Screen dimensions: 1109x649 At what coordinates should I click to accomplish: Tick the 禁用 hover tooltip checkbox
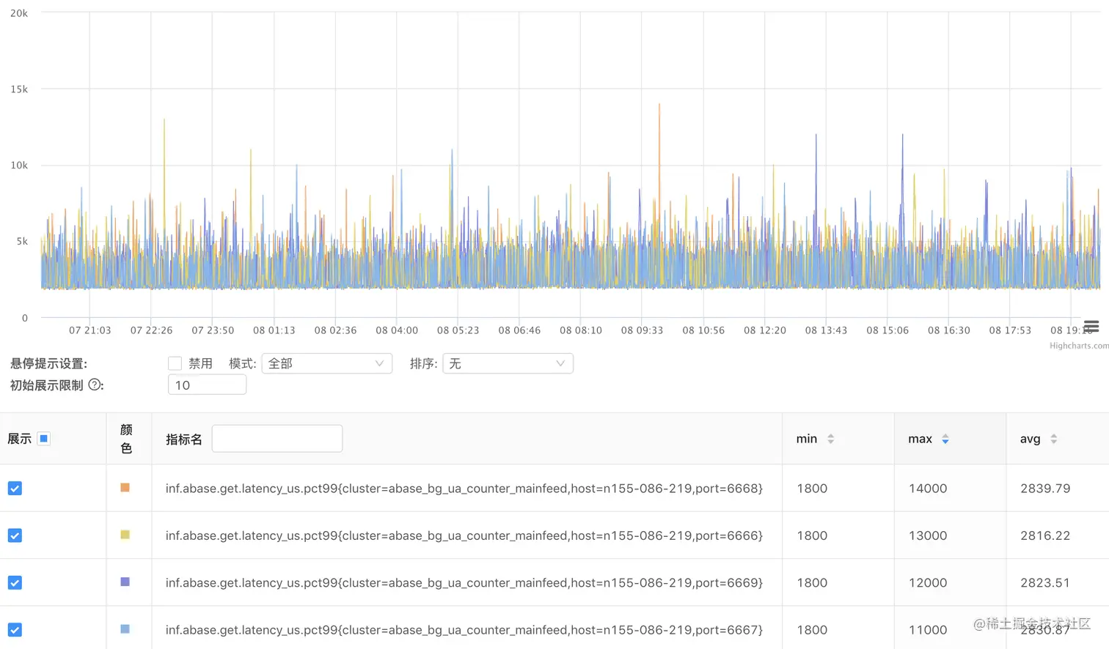click(x=175, y=363)
